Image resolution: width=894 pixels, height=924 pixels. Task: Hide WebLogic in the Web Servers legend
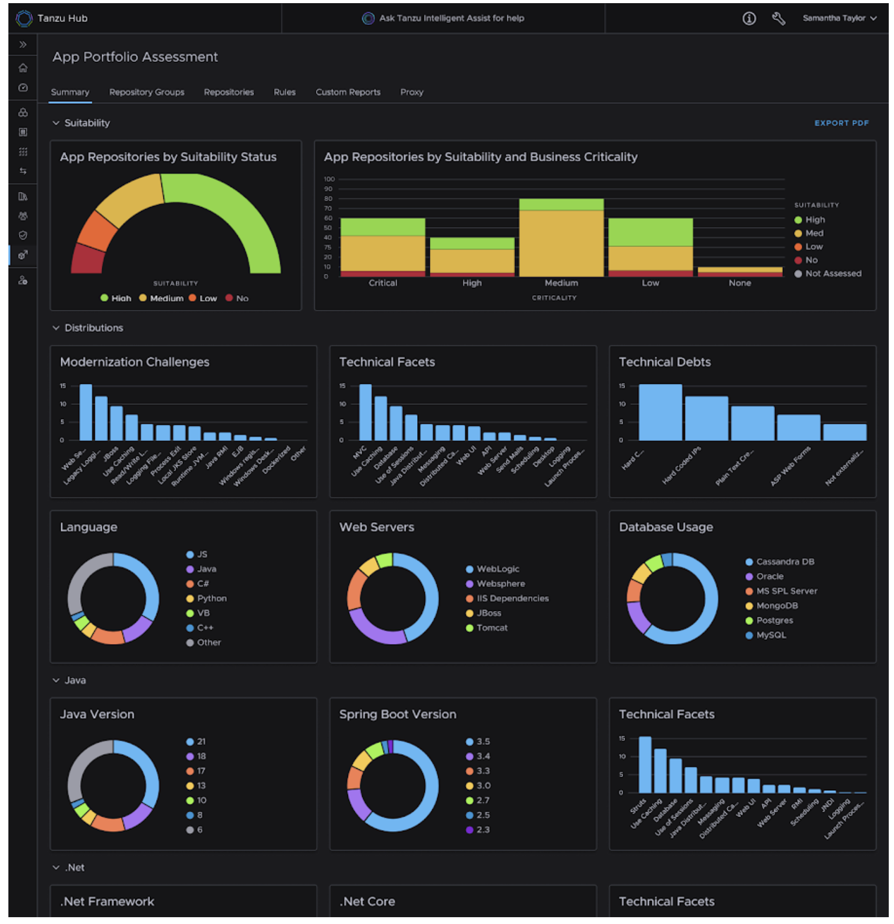tap(496, 568)
